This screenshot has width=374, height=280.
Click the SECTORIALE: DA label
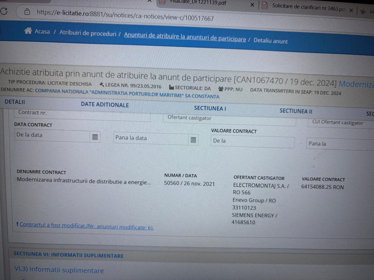[190, 88]
